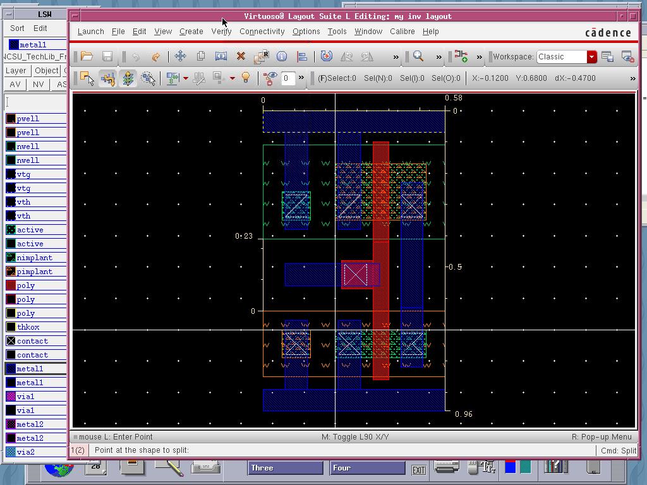Select the via2 layer entry
This screenshot has width=647, height=485.
[35, 452]
